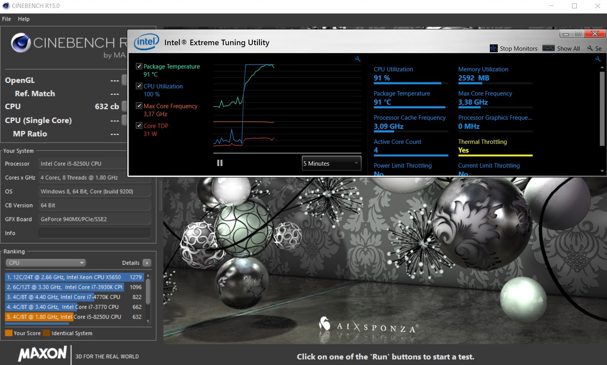Viewport: 607px width, 365px height.
Task: Minimize the Intel Extreme Tuning Utility window
Action: click(x=566, y=34)
